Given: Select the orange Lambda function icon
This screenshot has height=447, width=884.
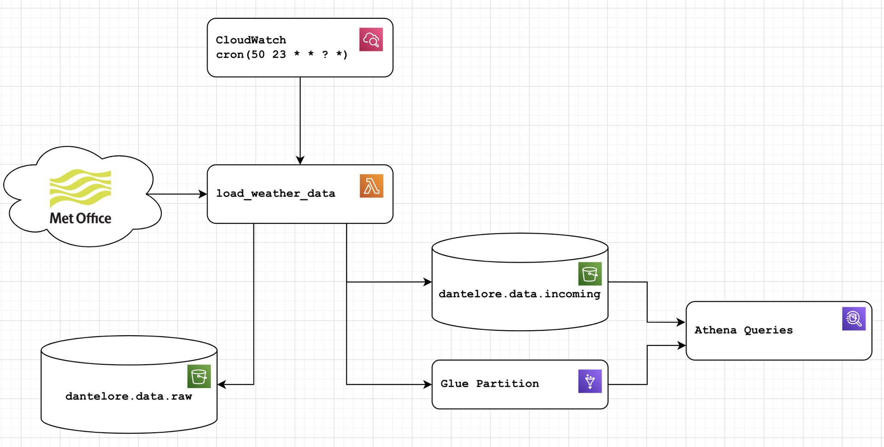Looking at the screenshot, I should click(x=372, y=186).
